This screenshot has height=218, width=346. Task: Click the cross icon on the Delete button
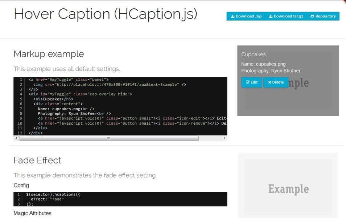click(x=270, y=82)
